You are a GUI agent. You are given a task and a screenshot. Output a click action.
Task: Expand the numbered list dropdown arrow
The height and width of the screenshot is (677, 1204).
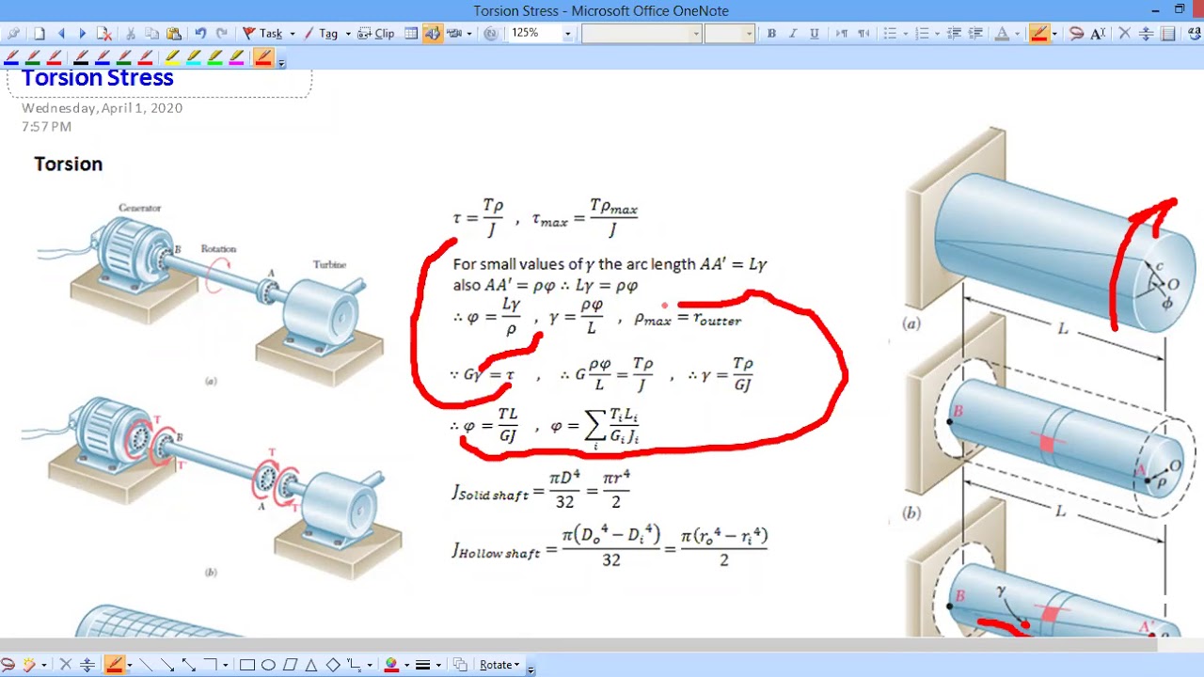[937, 33]
